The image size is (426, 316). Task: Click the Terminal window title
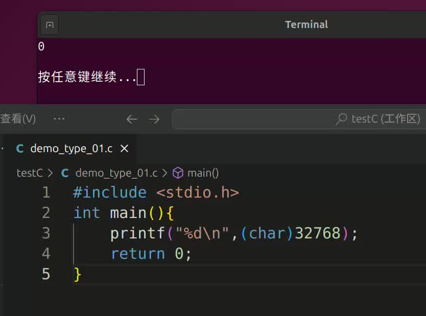pos(306,25)
